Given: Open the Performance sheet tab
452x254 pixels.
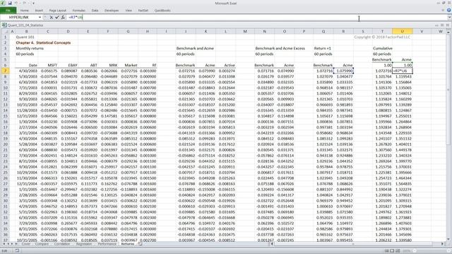Looking at the screenshot, I should pos(107,244).
